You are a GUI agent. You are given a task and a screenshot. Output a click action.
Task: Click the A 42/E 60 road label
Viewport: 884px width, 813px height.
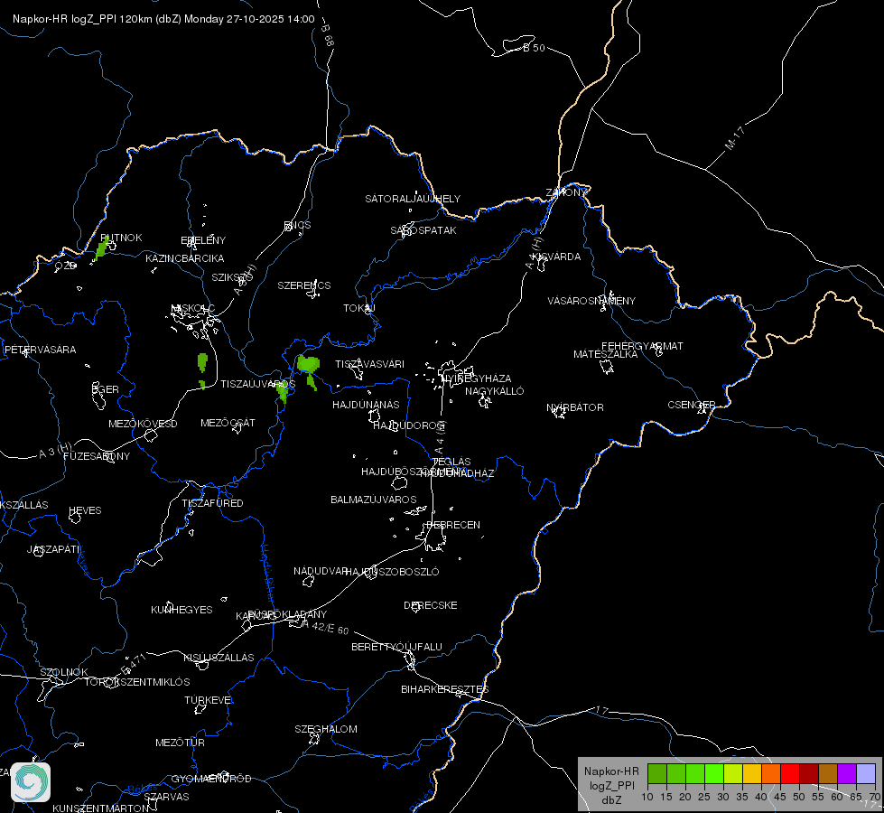(x=325, y=628)
